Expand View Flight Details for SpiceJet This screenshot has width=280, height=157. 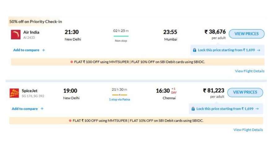[x=248, y=130]
